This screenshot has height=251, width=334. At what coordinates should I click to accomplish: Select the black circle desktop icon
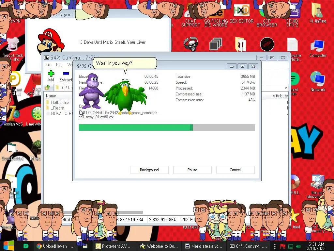pyautogui.click(x=267, y=44)
